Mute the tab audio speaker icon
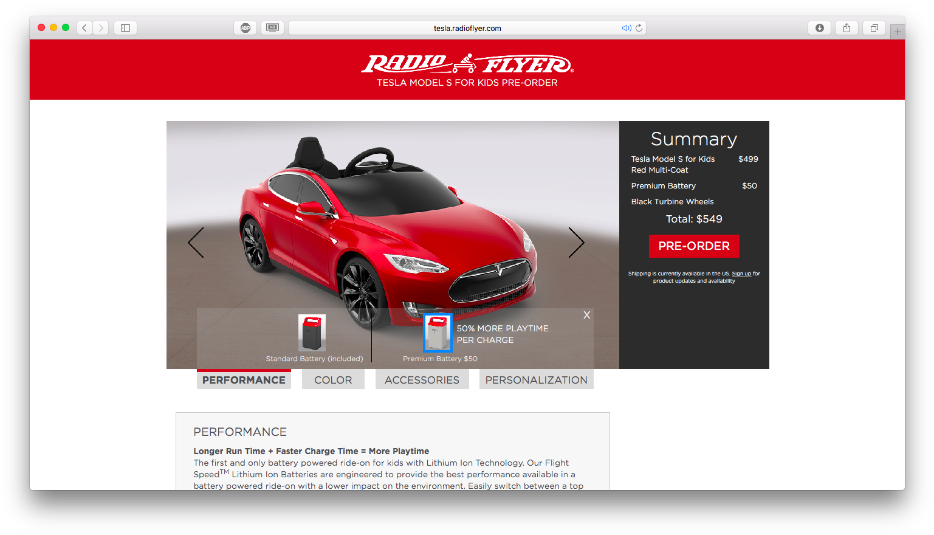Viewport: 934px width, 535px height. tap(627, 28)
